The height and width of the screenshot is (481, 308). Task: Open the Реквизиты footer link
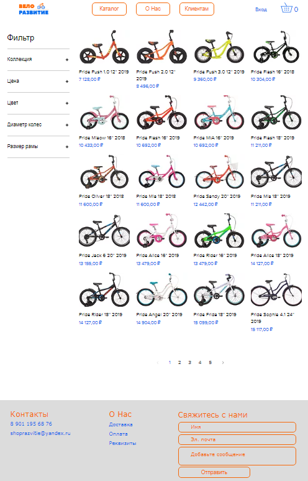pyautogui.click(x=122, y=443)
